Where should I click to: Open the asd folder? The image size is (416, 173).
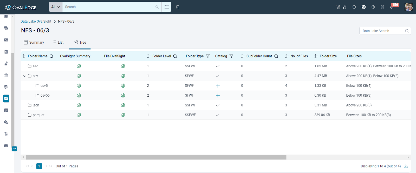[33, 66]
